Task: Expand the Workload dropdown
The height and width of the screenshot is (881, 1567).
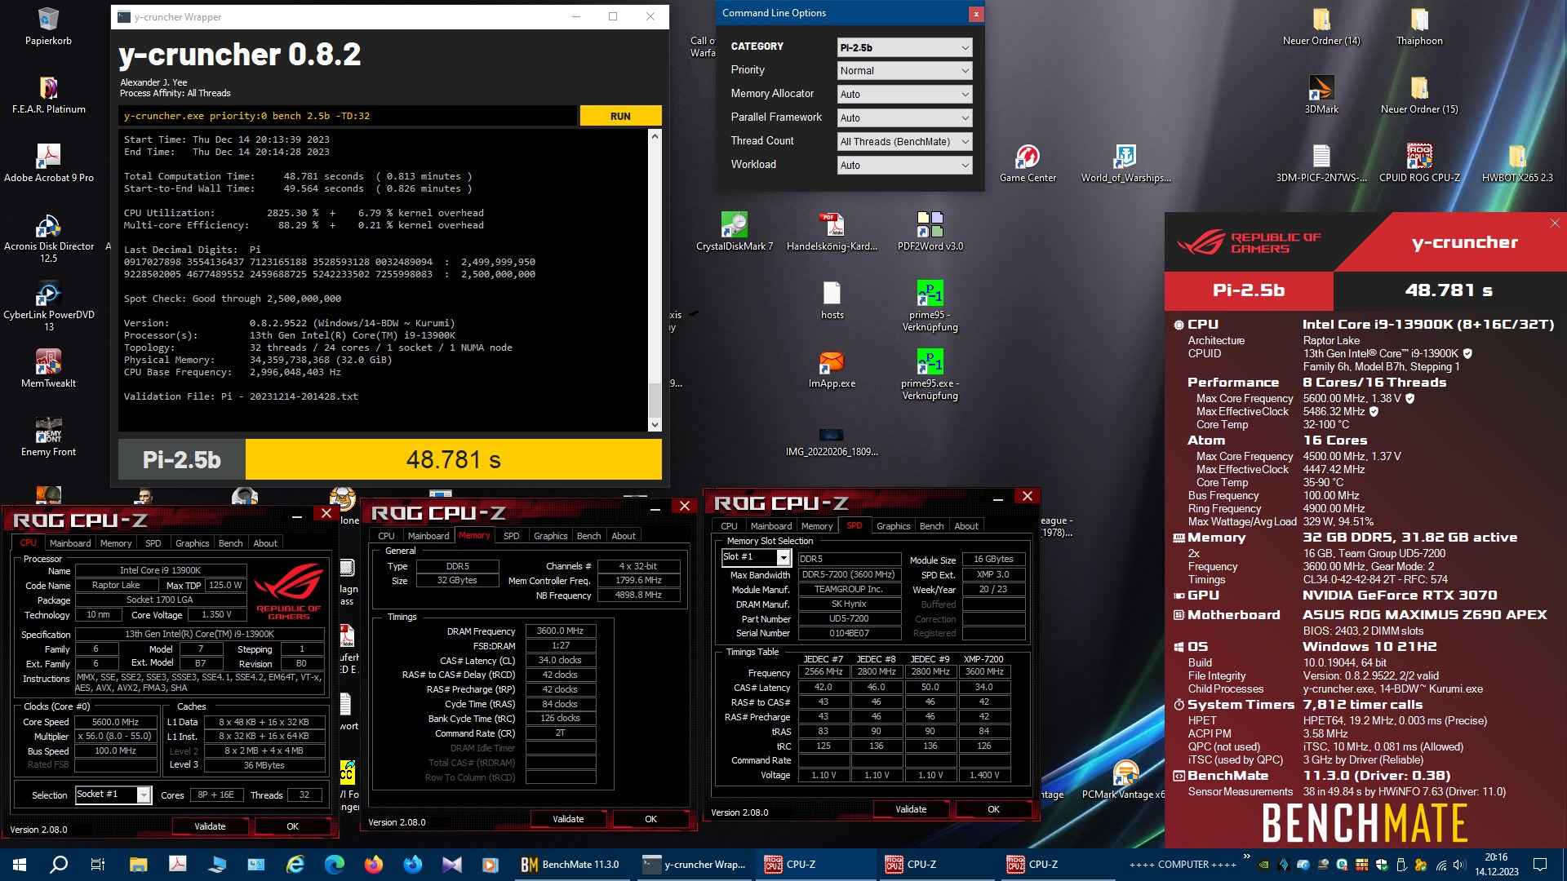Action: [904, 166]
